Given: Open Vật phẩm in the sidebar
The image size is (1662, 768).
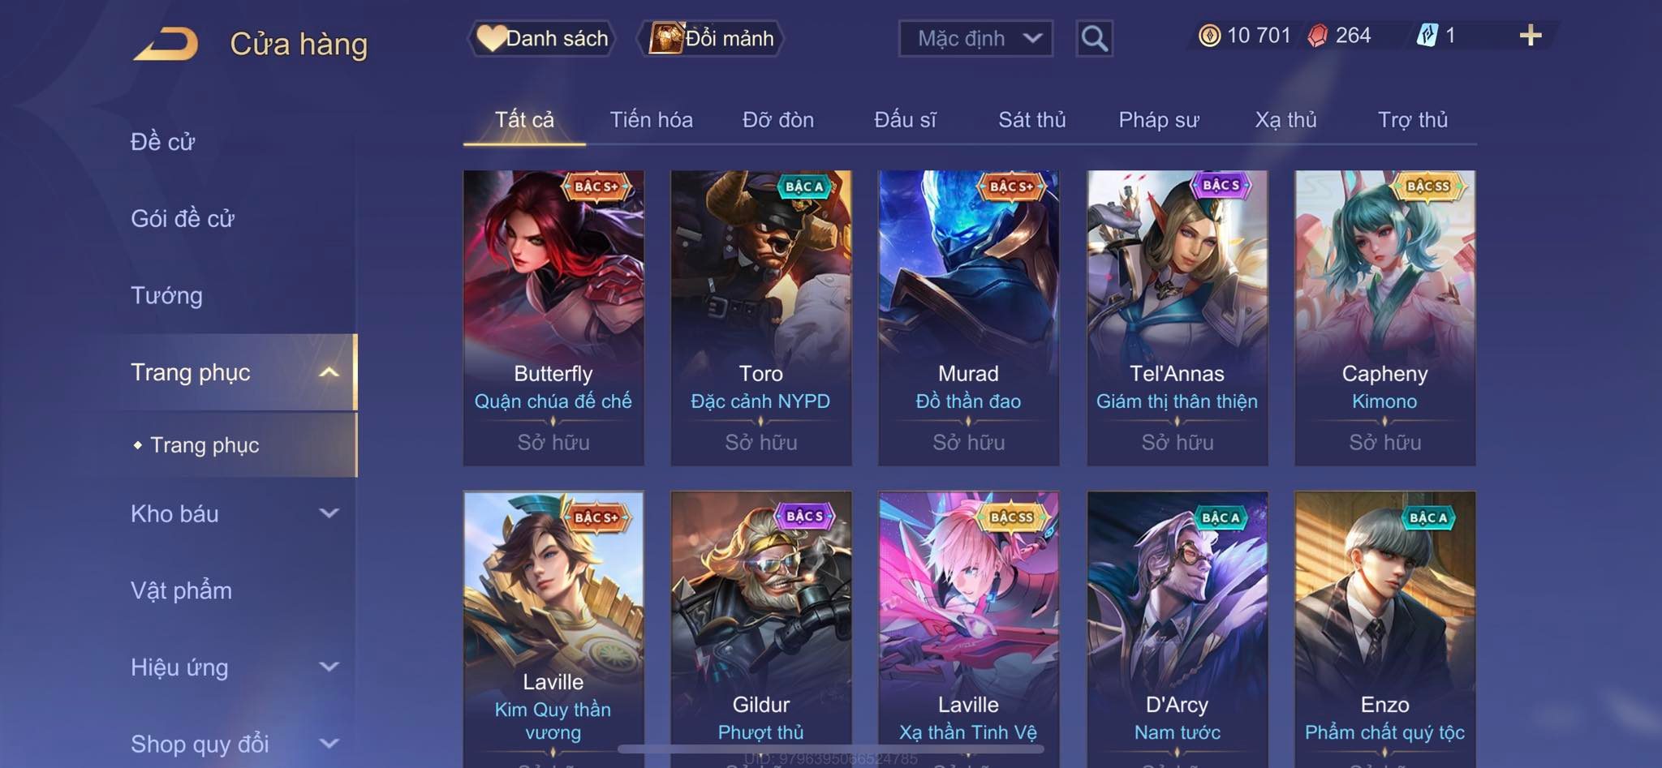Looking at the screenshot, I should pyautogui.click(x=181, y=590).
